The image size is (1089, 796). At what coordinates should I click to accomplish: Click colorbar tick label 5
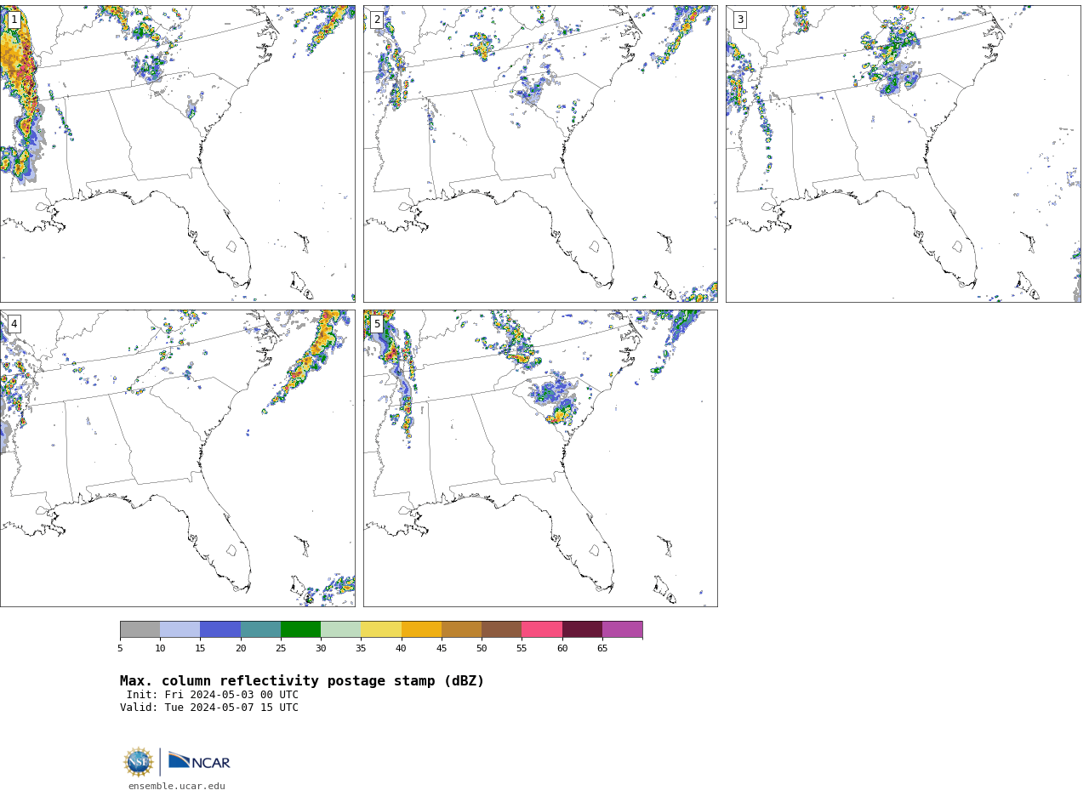click(120, 649)
